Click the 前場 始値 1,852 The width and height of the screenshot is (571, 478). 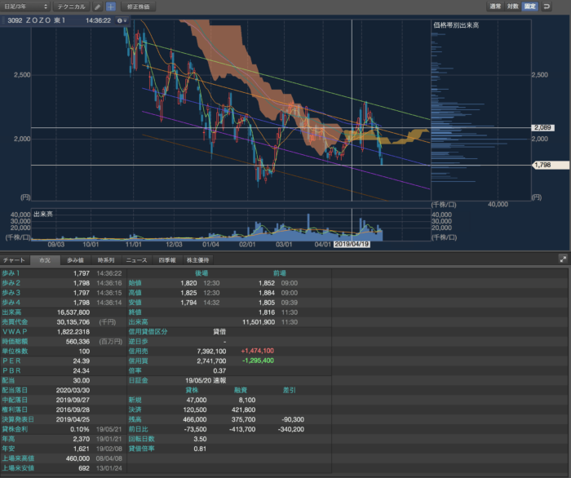(x=267, y=283)
